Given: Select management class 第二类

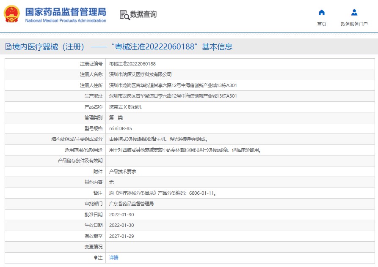Looking at the screenshot, I should tap(116, 117).
